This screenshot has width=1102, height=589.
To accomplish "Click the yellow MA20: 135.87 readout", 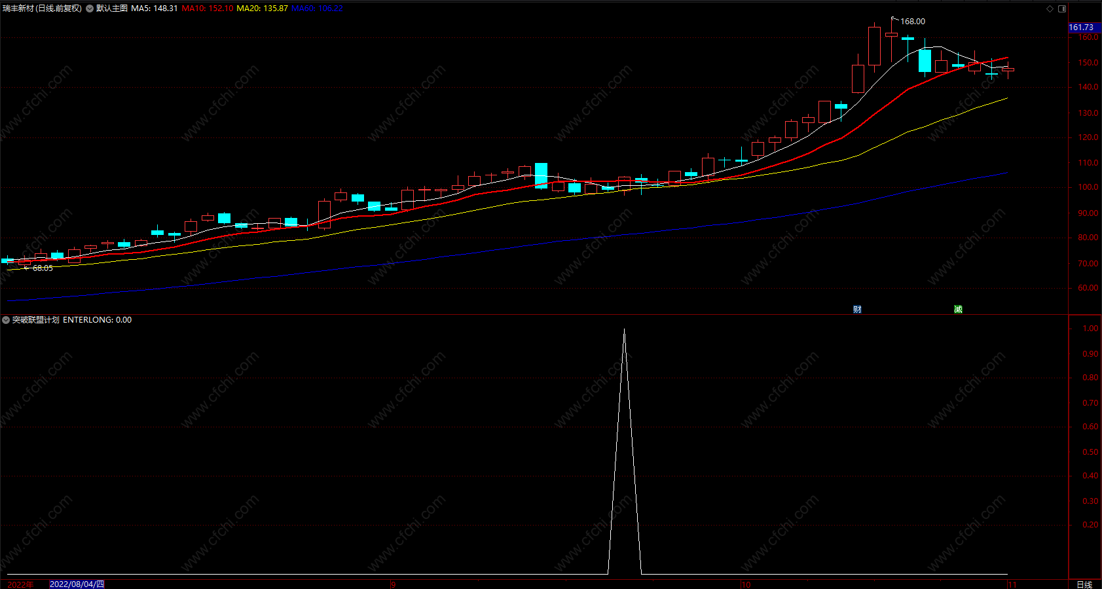I will 262,9.
